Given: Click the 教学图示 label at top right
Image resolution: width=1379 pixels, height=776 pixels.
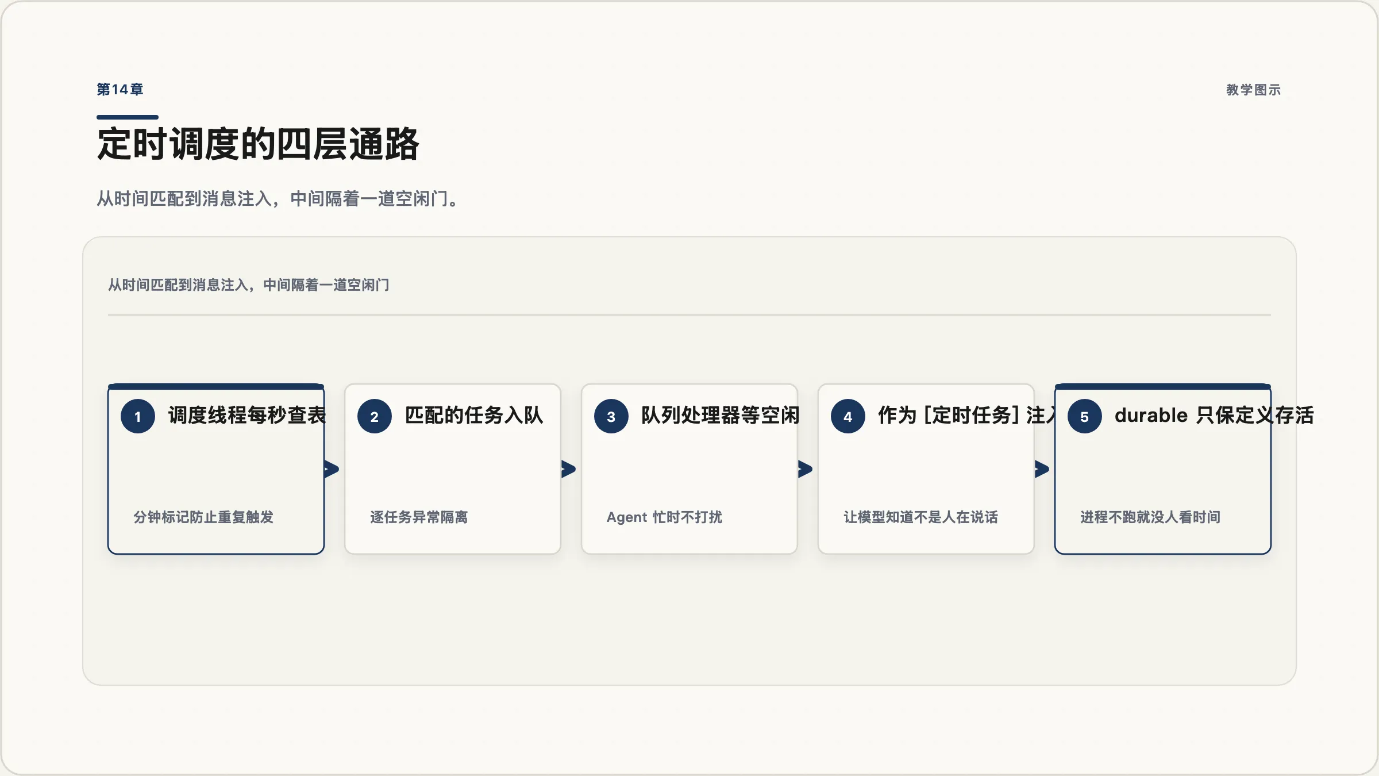Looking at the screenshot, I should [1253, 90].
